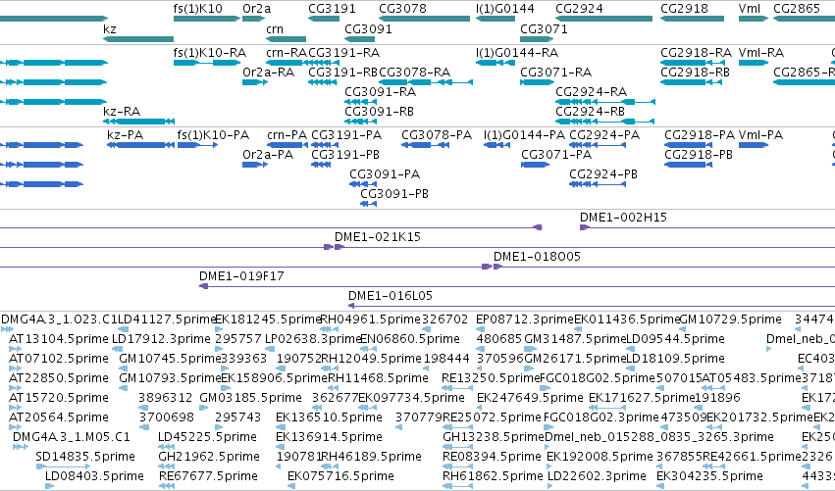Click EST RH61862.5prime label

[493, 476]
